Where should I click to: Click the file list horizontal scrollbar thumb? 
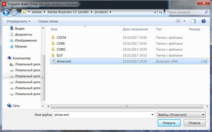click(x=127, y=106)
